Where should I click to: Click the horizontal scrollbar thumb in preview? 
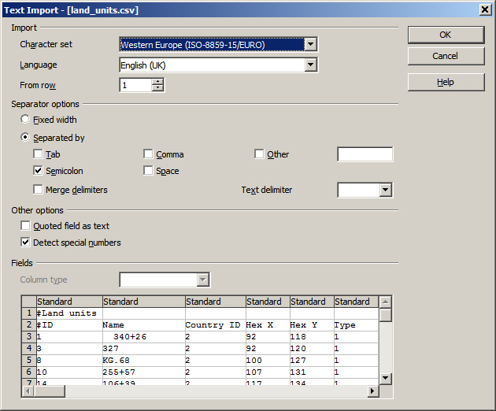[50, 391]
